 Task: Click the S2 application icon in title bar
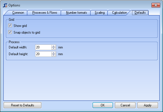[5, 5]
